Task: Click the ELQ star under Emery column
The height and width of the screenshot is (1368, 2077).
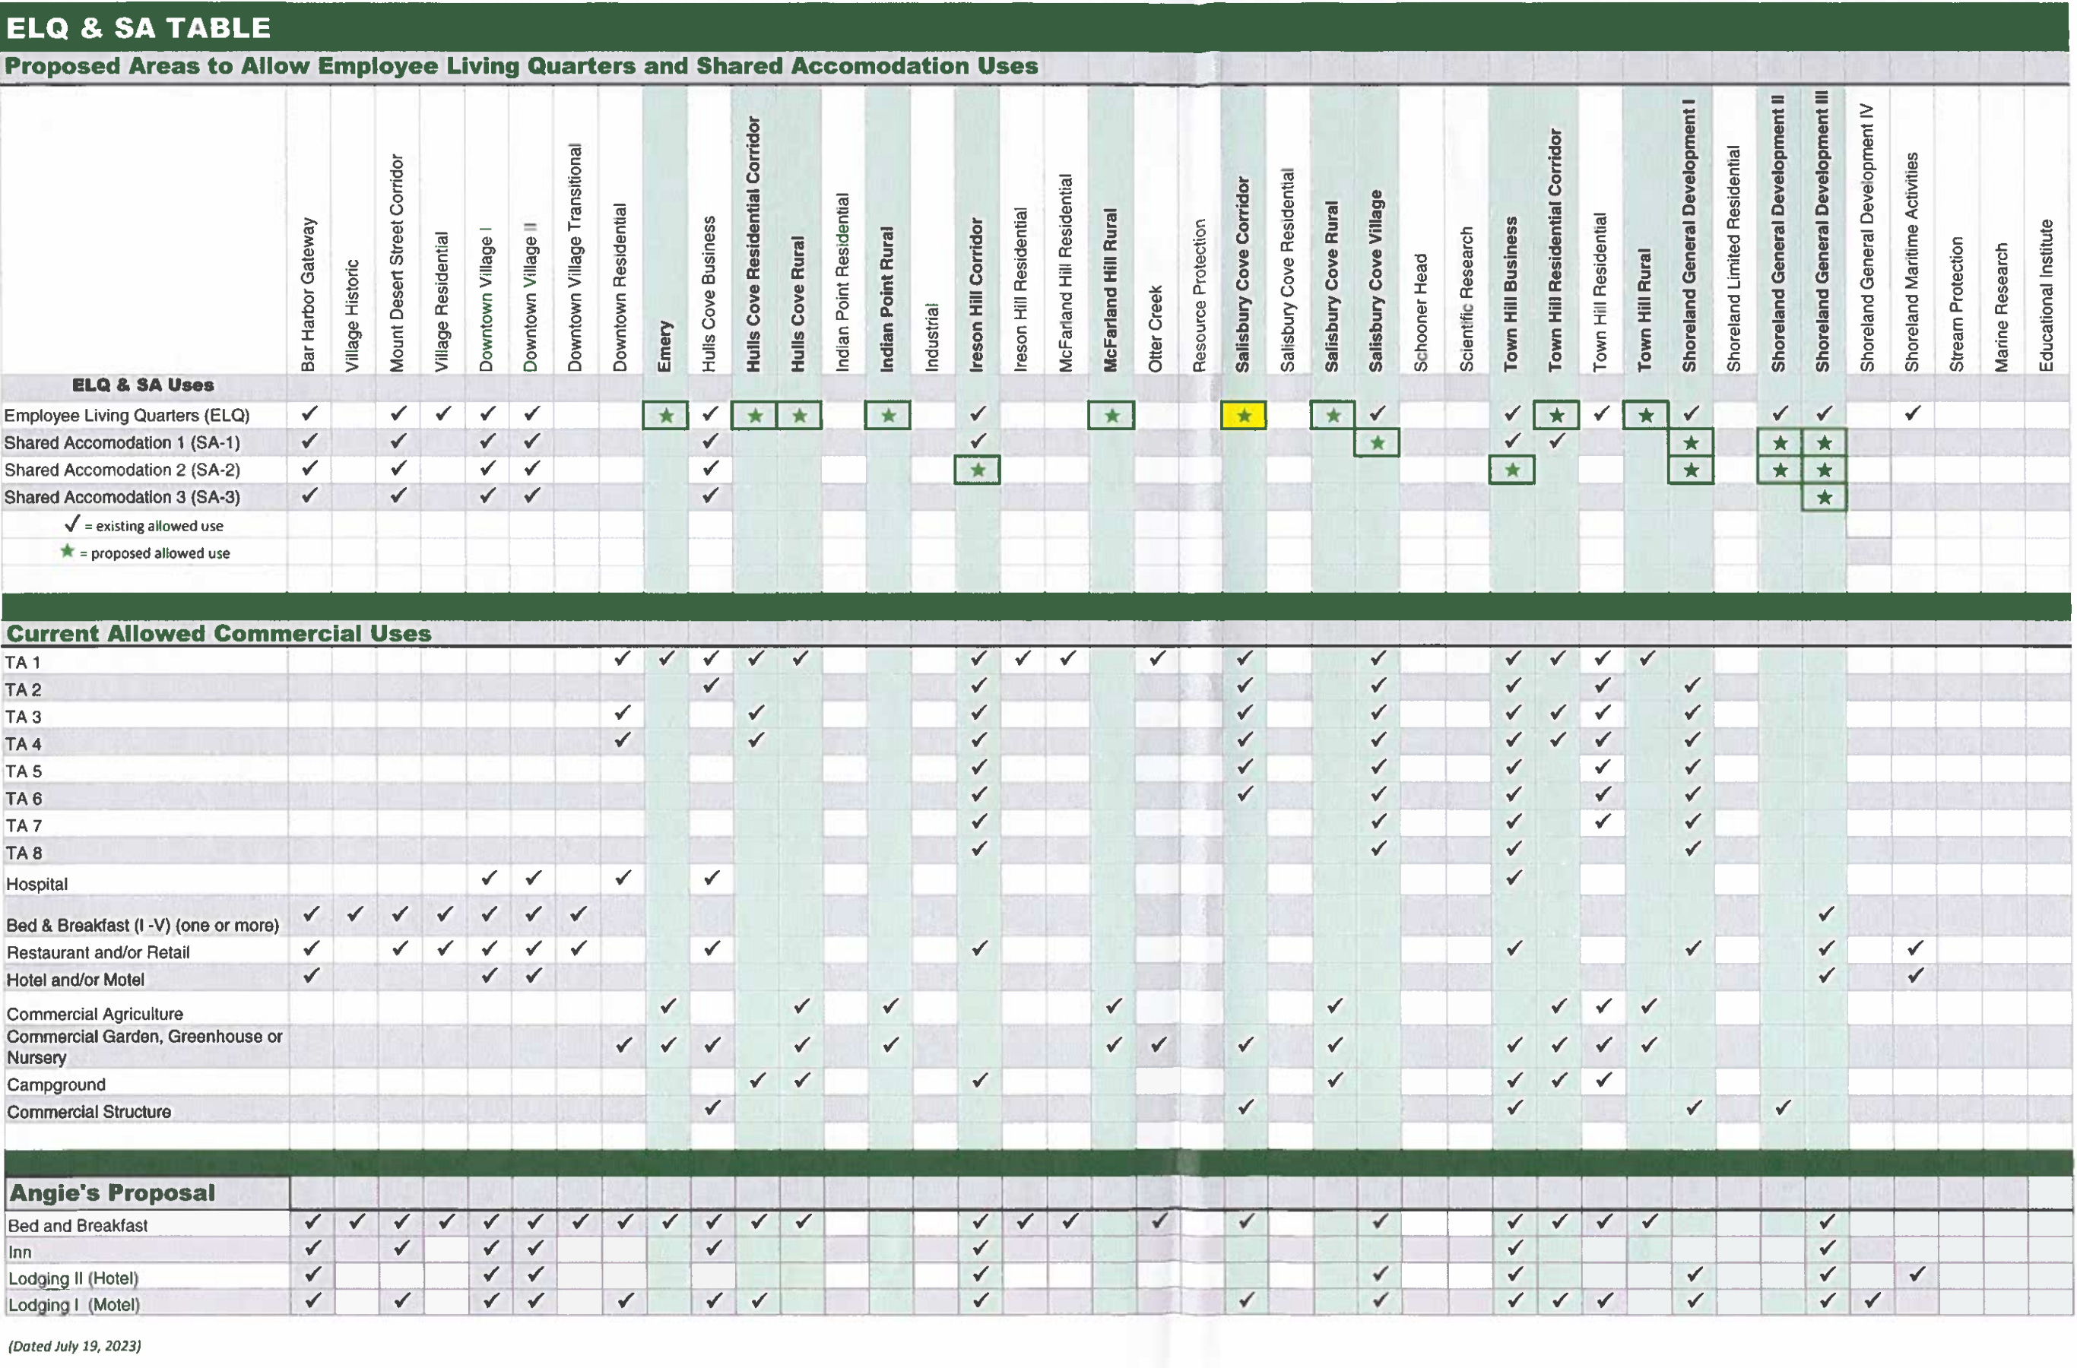Action: pyautogui.click(x=665, y=415)
